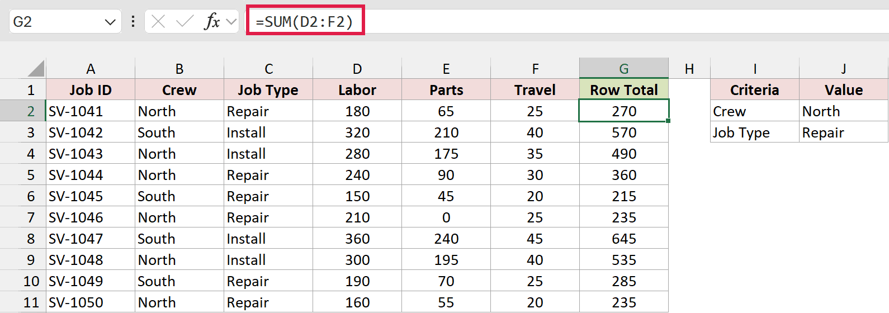Click the Crew header cell in column B
This screenshot has width=889, height=313.
click(179, 89)
